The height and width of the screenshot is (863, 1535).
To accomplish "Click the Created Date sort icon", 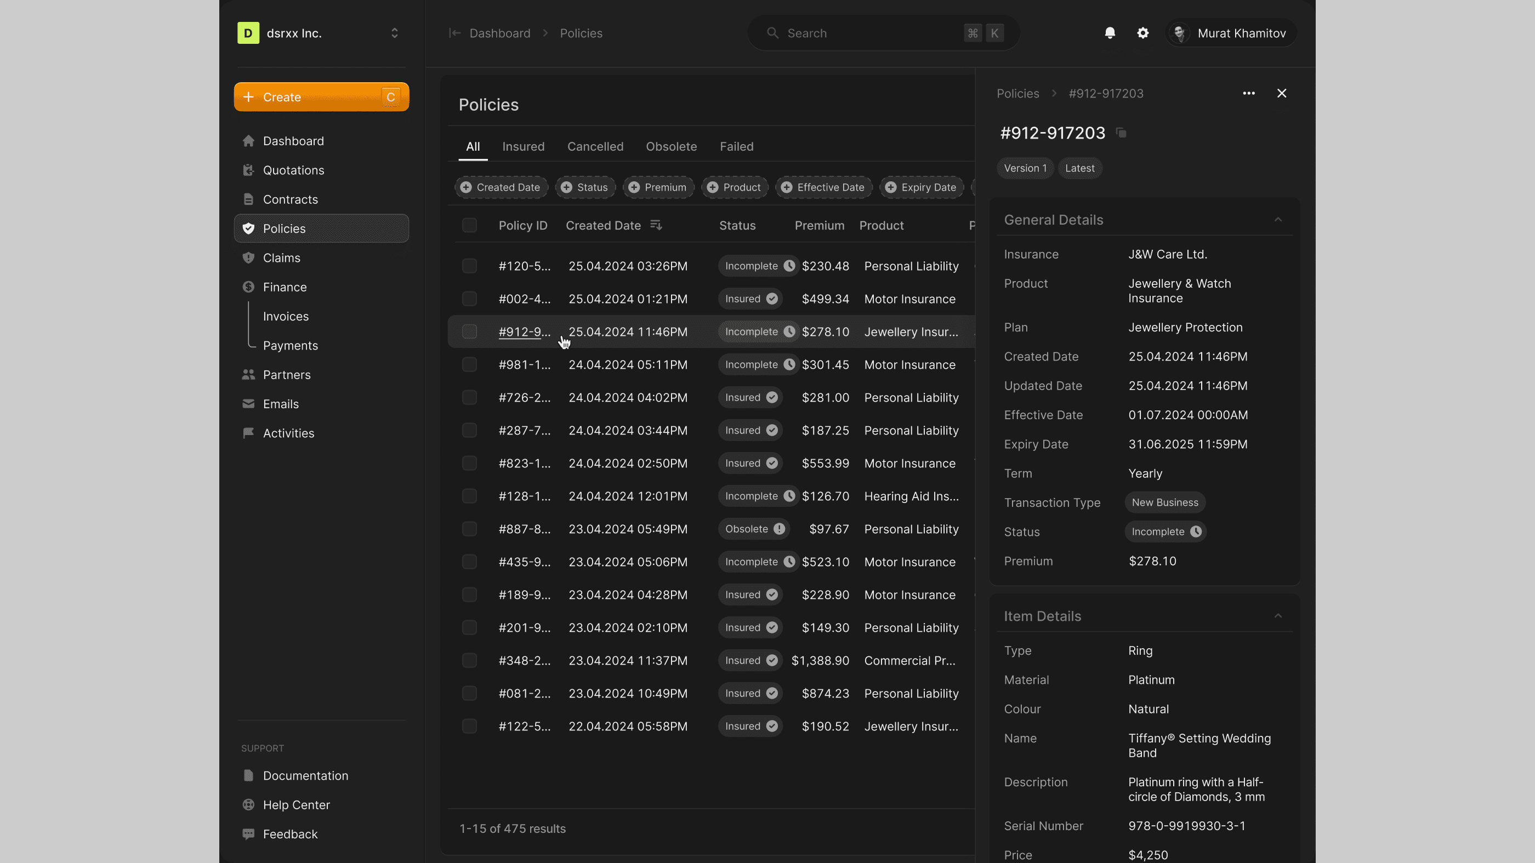I will (656, 225).
